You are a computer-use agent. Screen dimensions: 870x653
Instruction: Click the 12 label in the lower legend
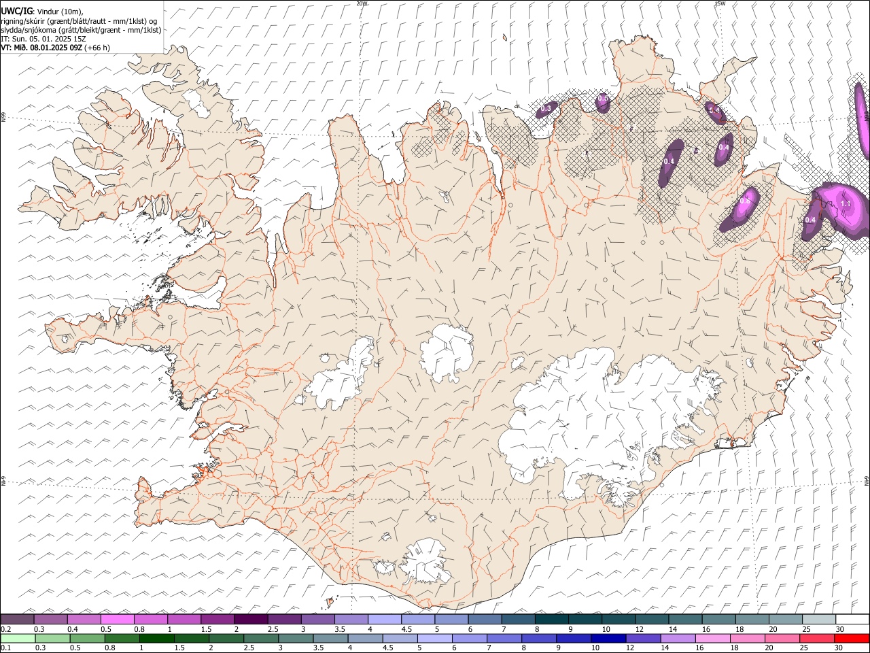630,648
